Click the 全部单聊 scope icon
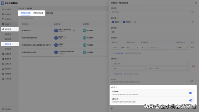The image size is (199, 112). [85, 30]
